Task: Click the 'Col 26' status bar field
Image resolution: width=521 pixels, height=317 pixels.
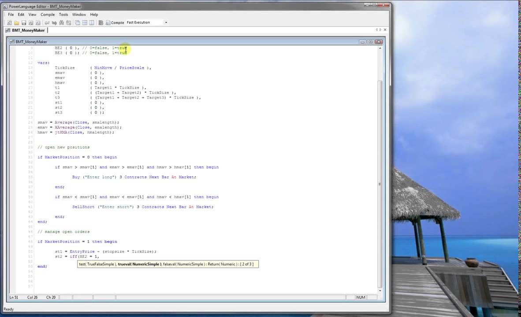Action: point(32,298)
